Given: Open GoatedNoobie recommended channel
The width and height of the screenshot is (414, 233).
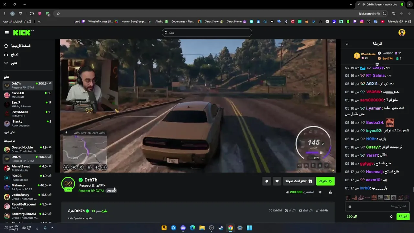Looking at the screenshot, I should click(x=27, y=149).
